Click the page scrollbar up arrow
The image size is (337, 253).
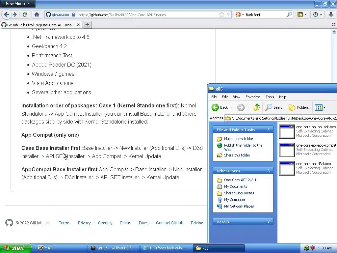(x=334, y=32)
